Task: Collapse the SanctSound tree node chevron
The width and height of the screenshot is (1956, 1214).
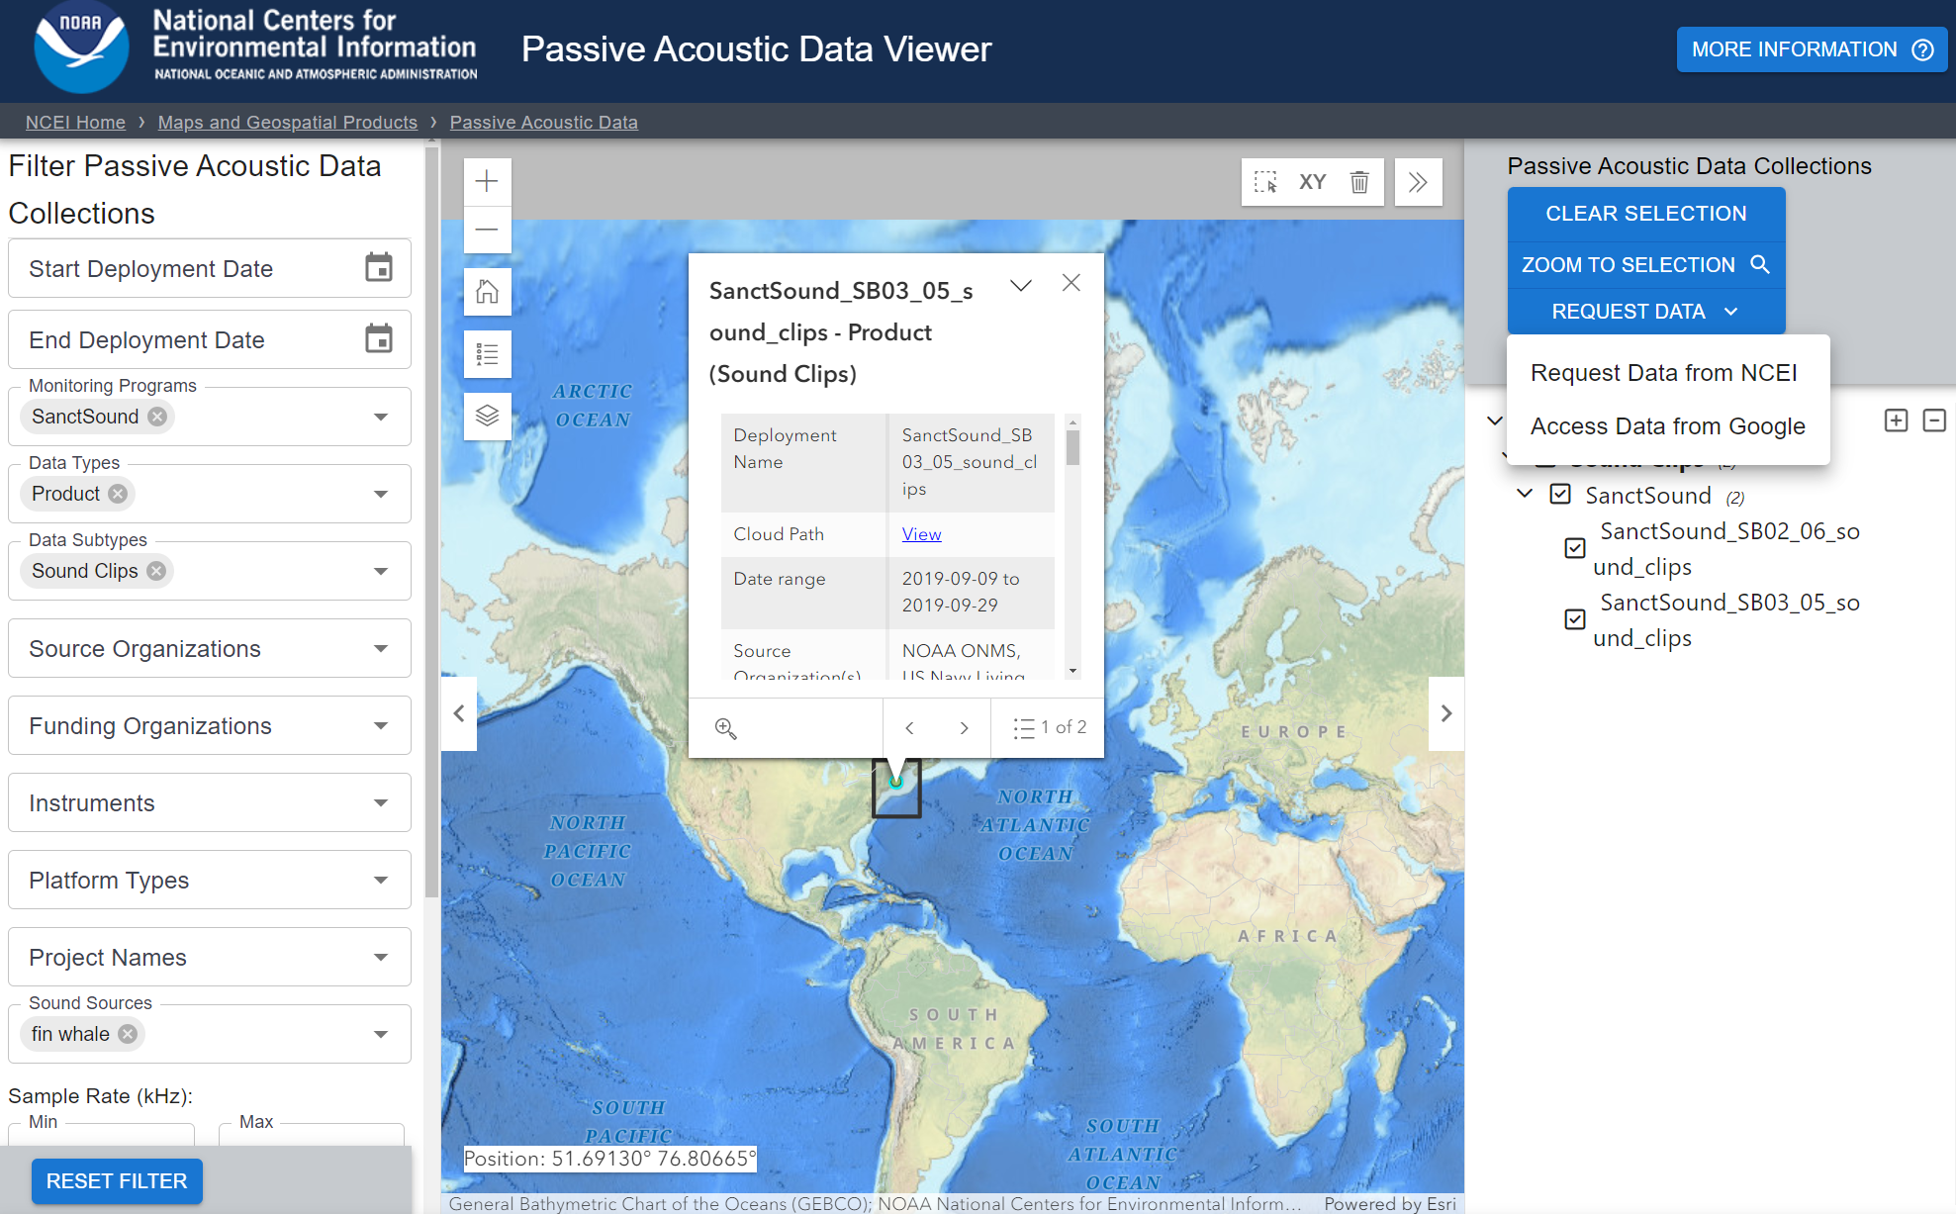Action: point(1525,494)
